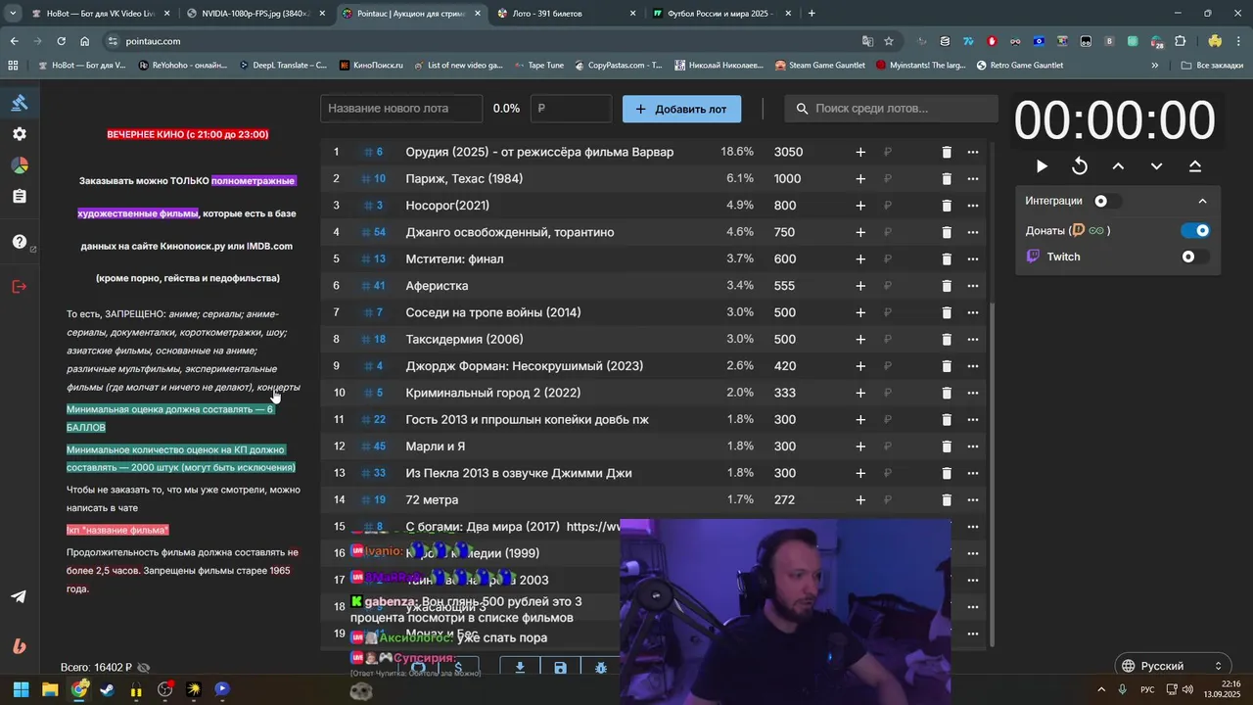Open the Все закладки folder
The width and height of the screenshot is (1253, 705).
point(1214,66)
